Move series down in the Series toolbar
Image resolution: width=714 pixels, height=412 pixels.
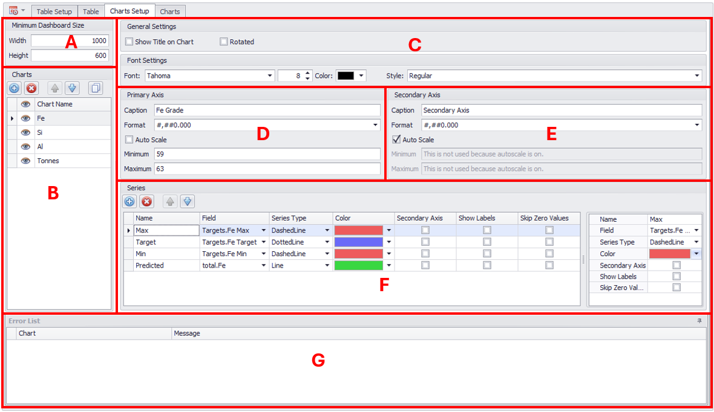click(187, 202)
